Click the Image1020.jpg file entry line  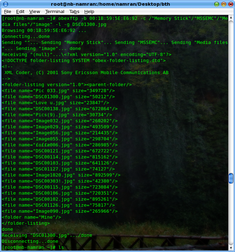[x=61, y=175]
